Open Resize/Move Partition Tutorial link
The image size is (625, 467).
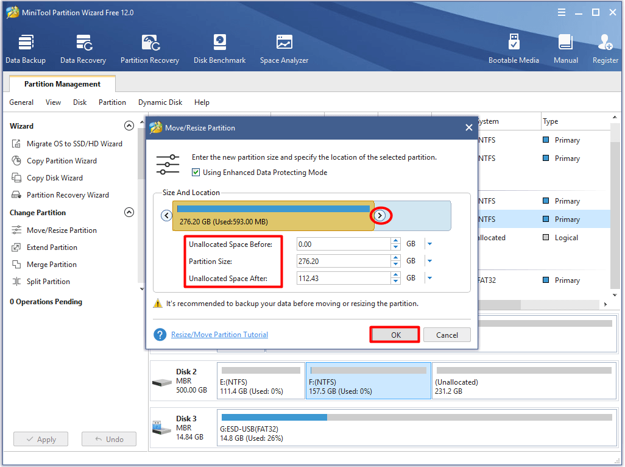coord(220,335)
